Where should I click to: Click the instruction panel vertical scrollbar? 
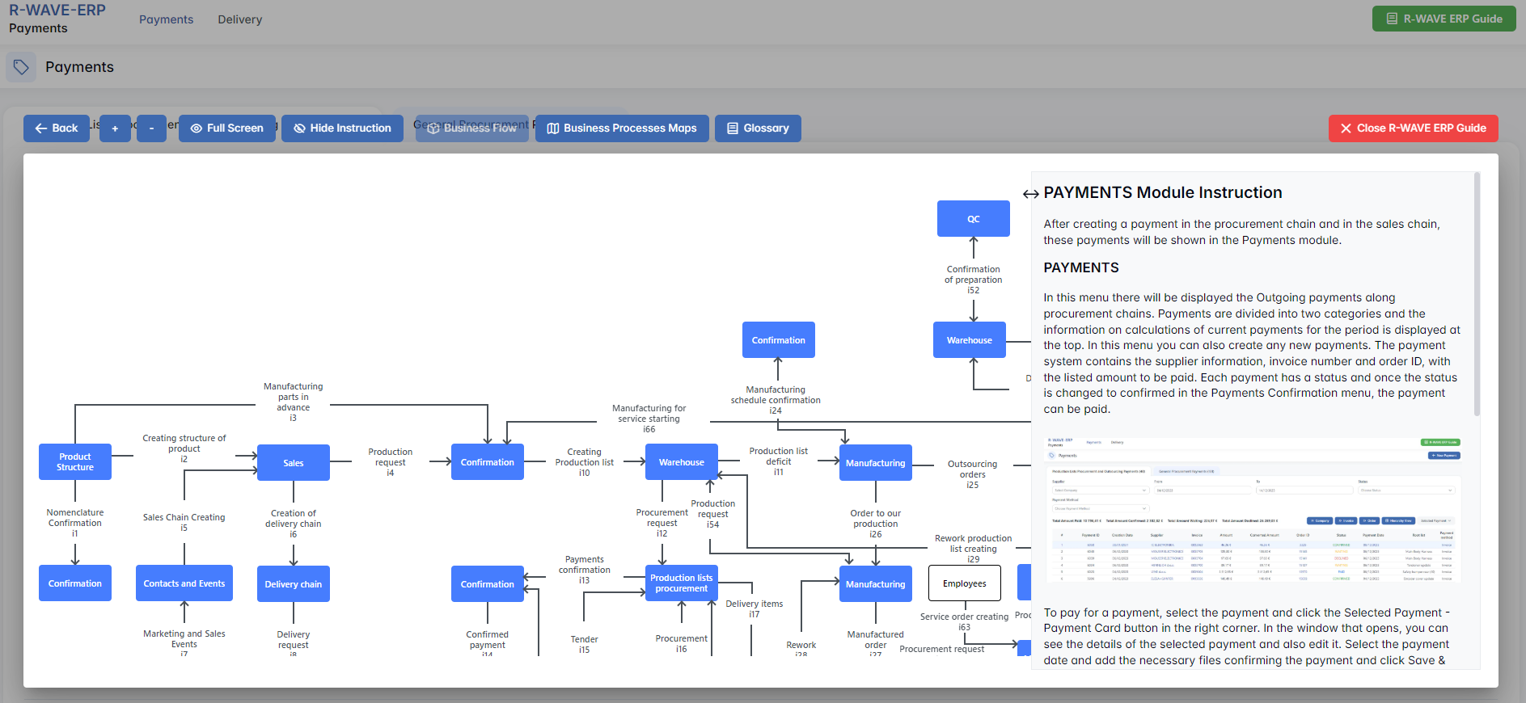tap(1477, 295)
